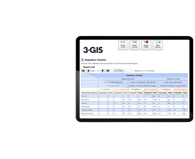Go to previous page of report
Screen dimensions: 195x159
pyautogui.click(x=88, y=71)
